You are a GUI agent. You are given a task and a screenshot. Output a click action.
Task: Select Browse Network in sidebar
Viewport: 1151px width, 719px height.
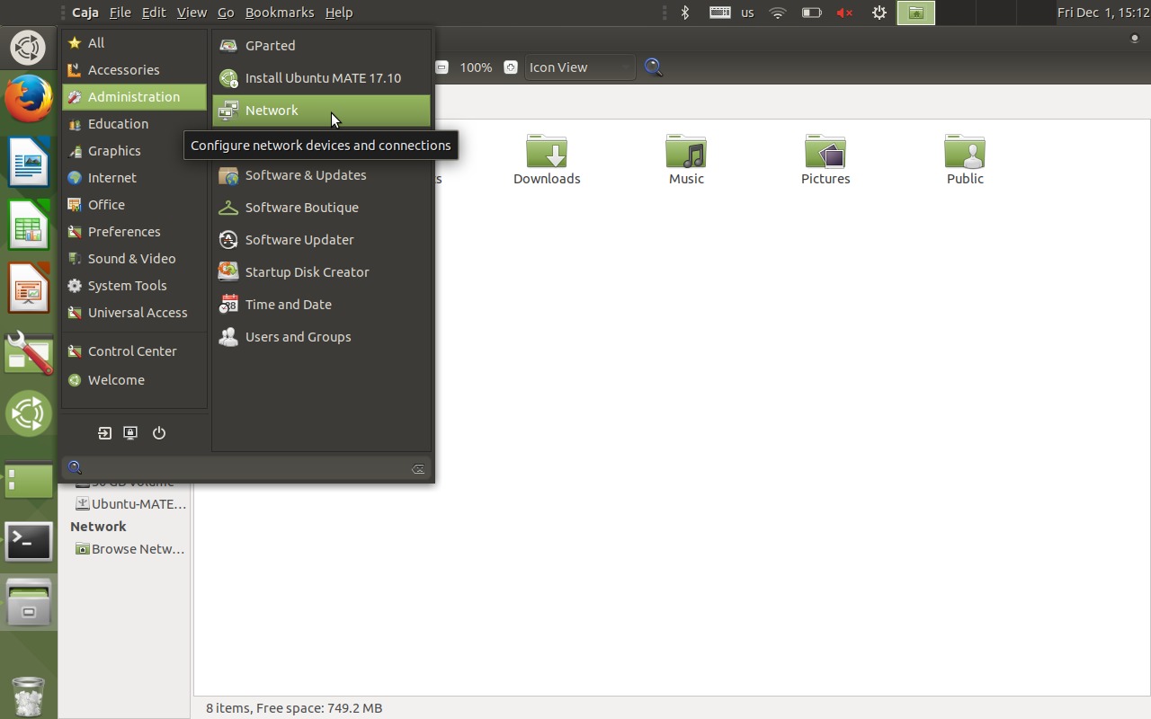pyautogui.click(x=131, y=549)
